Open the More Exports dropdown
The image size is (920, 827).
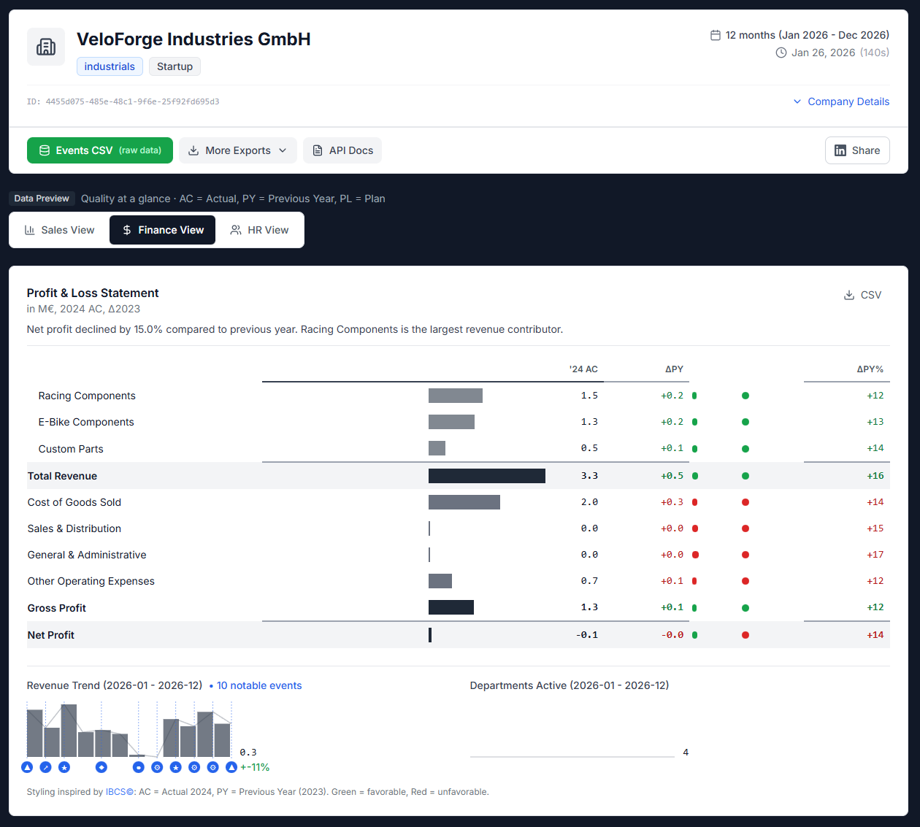coord(237,150)
